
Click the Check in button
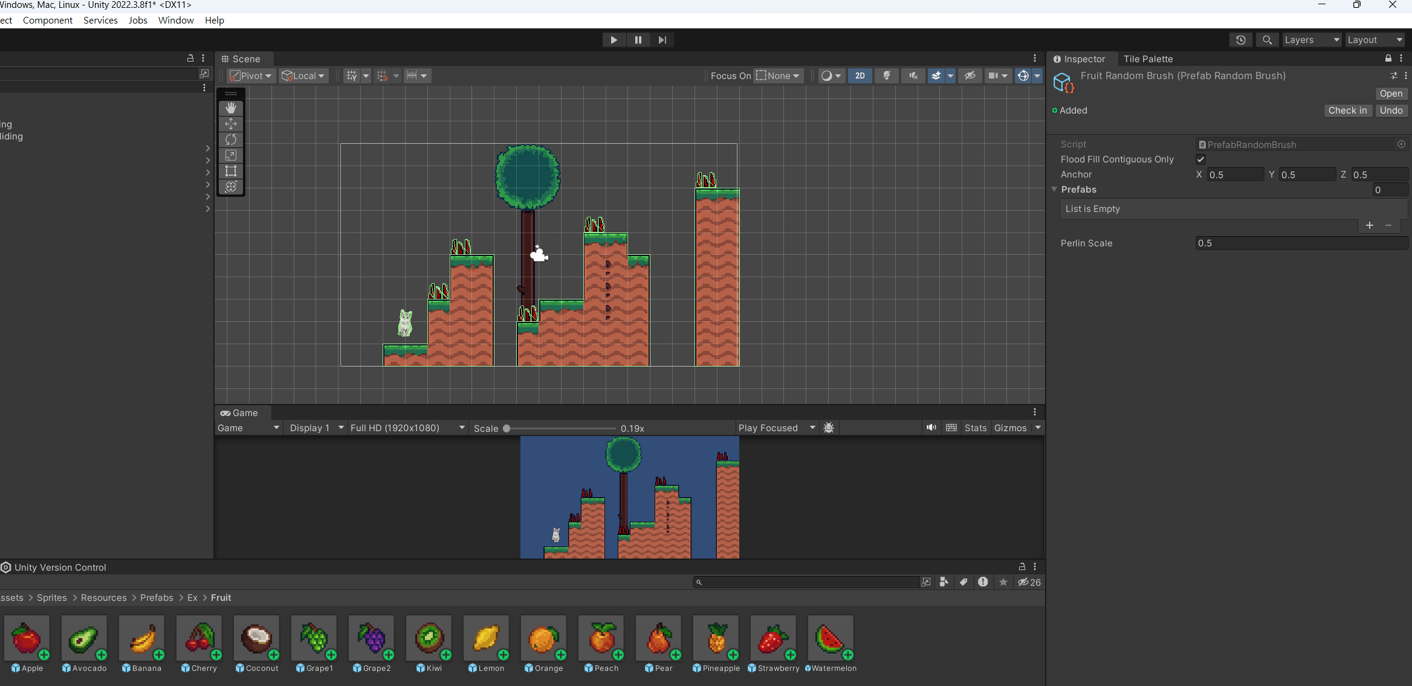[x=1347, y=111]
